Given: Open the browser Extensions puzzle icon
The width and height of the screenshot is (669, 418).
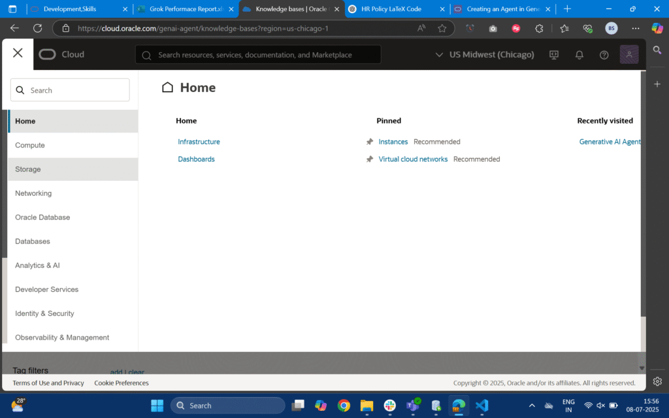Looking at the screenshot, I should pos(539,29).
